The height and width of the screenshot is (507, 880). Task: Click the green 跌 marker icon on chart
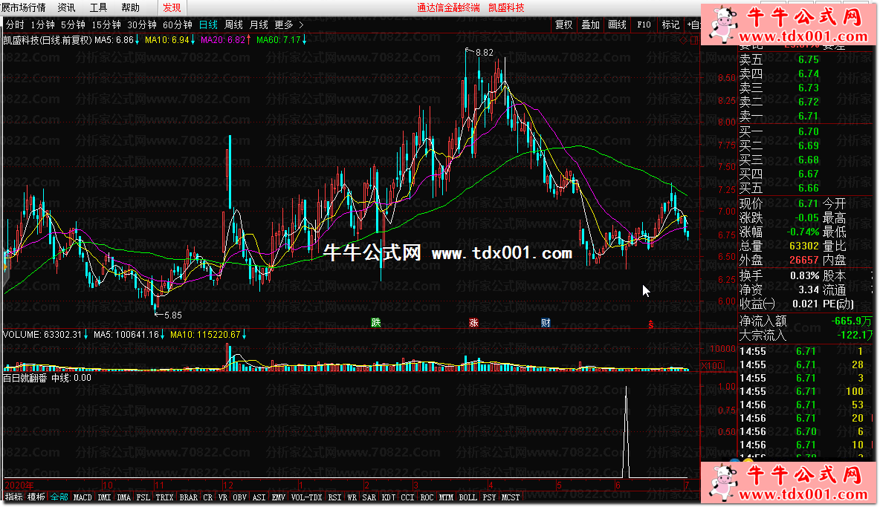tap(376, 322)
